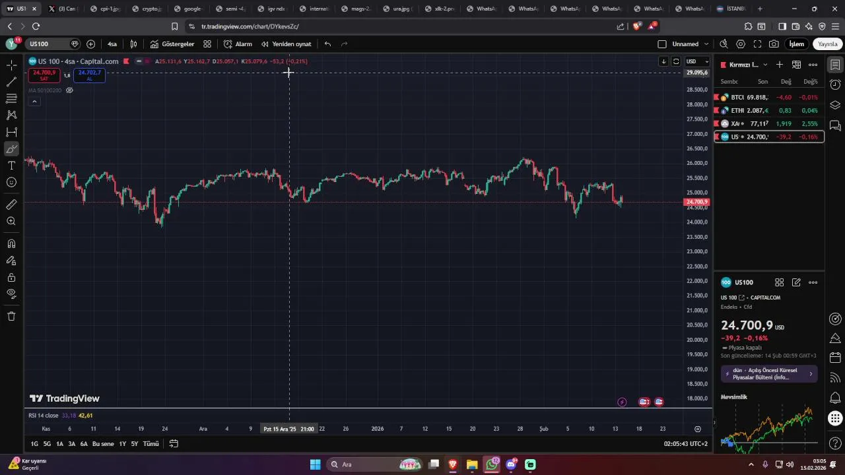Open the go-to-date calendar icon

coord(174,444)
